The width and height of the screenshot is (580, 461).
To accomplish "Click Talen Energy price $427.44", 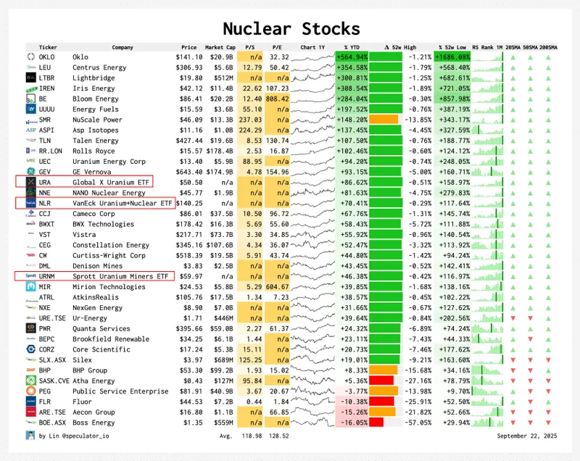I will [x=189, y=141].
